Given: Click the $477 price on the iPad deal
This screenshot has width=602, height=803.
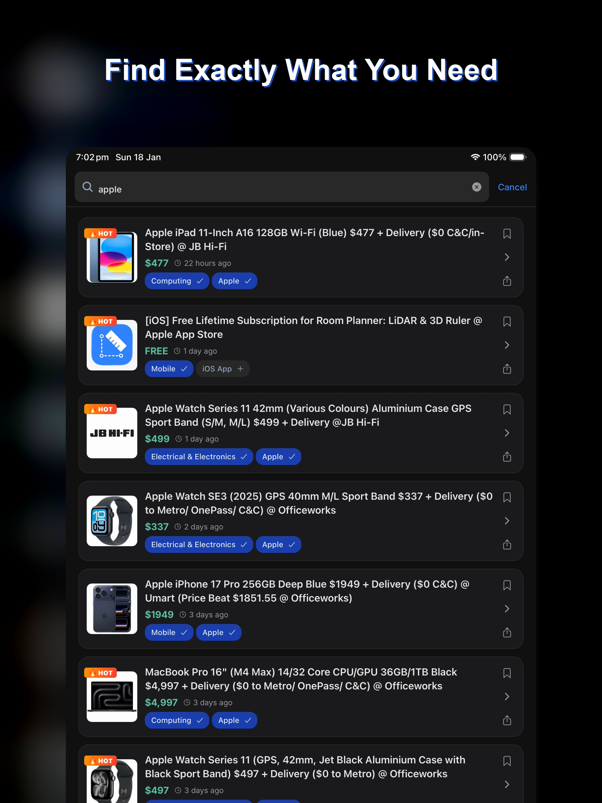Looking at the screenshot, I should (156, 263).
